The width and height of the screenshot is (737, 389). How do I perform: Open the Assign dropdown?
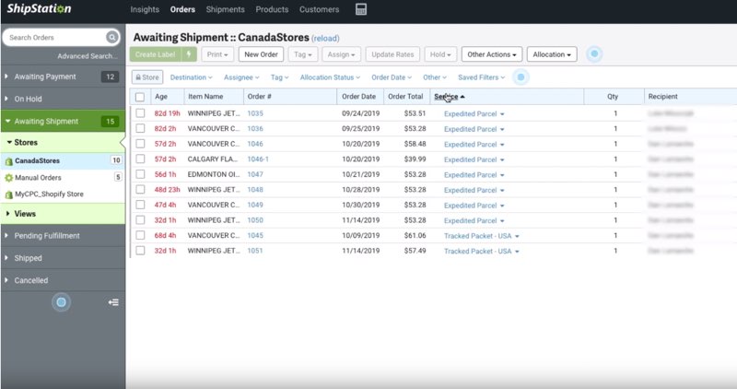341,54
